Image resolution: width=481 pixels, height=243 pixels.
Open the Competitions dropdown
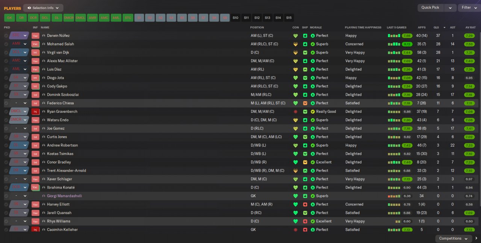[x=454, y=238]
